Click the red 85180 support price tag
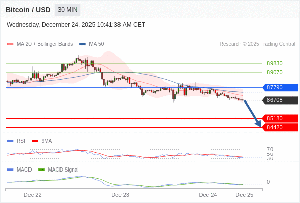 [x=280, y=118]
